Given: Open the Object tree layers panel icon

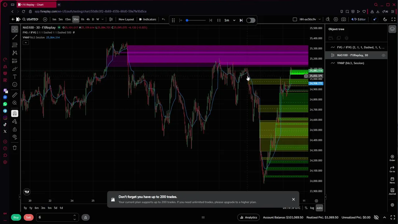Looking at the screenshot, I should 392,29.
